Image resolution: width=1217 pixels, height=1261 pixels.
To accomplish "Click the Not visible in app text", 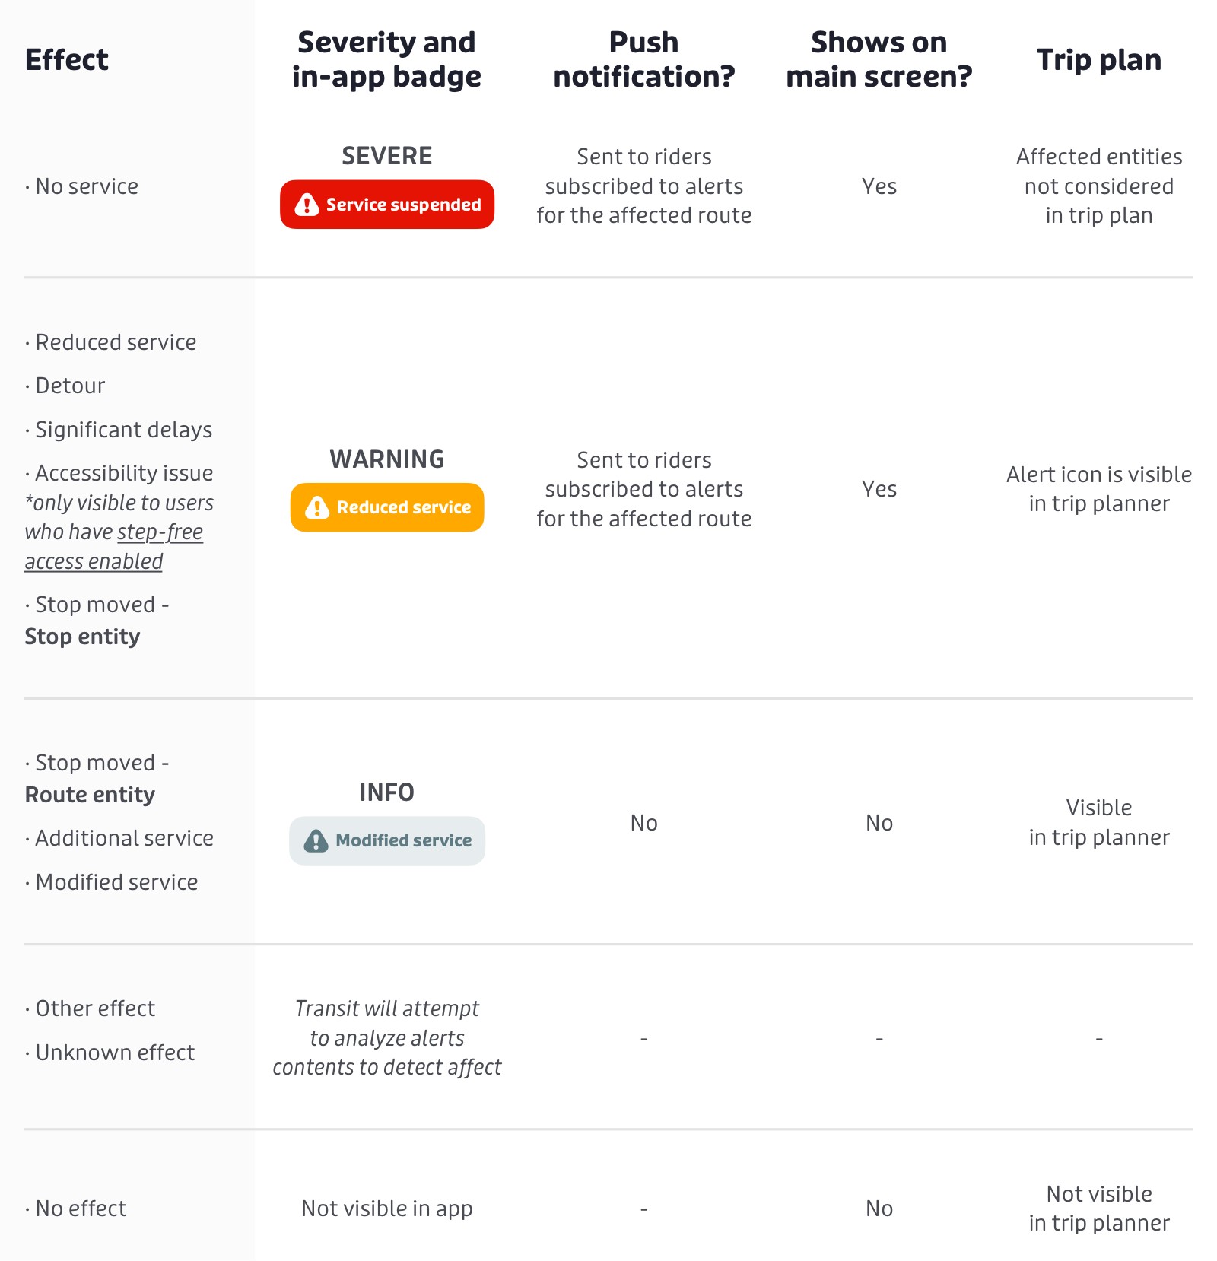I will pos(387,1209).
